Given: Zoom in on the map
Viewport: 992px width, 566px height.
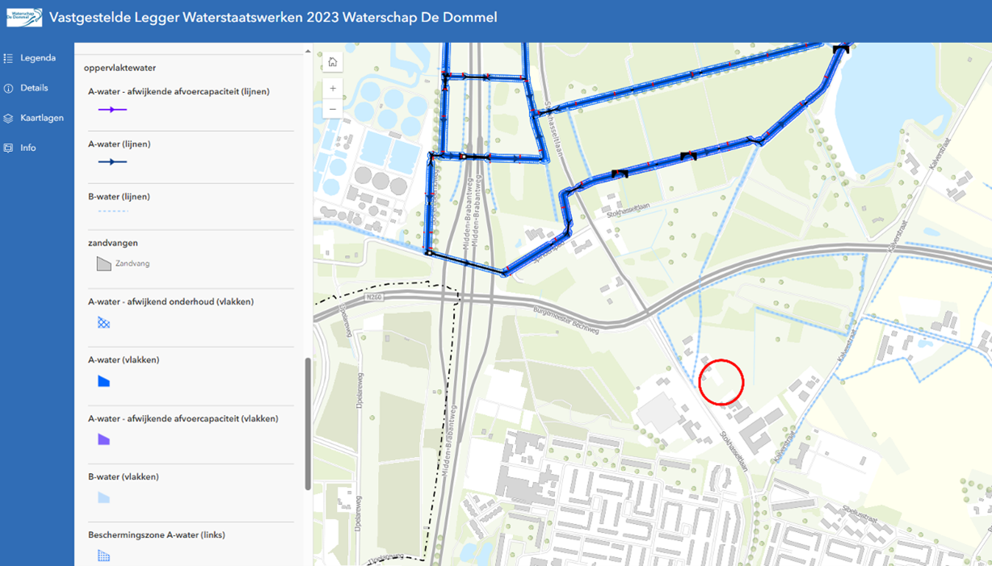Looking at the screenshot, I should [x=333, y=88].
